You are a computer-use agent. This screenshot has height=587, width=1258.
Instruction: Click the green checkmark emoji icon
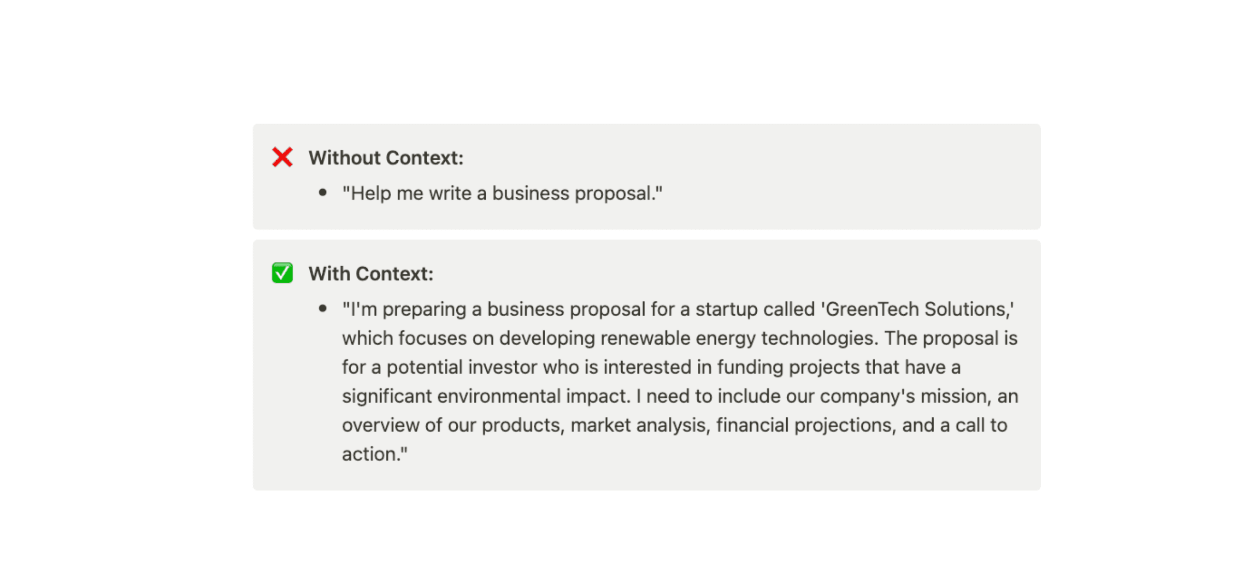click(282, 273)
